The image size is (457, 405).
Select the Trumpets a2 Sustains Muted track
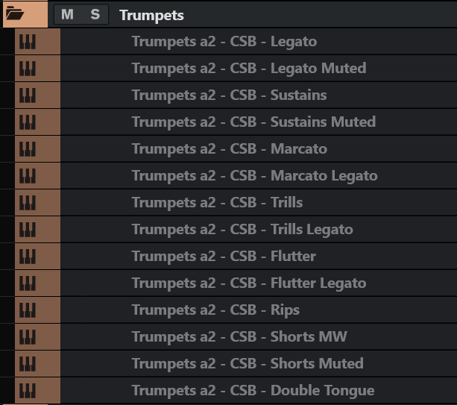(x=253, y=122)
